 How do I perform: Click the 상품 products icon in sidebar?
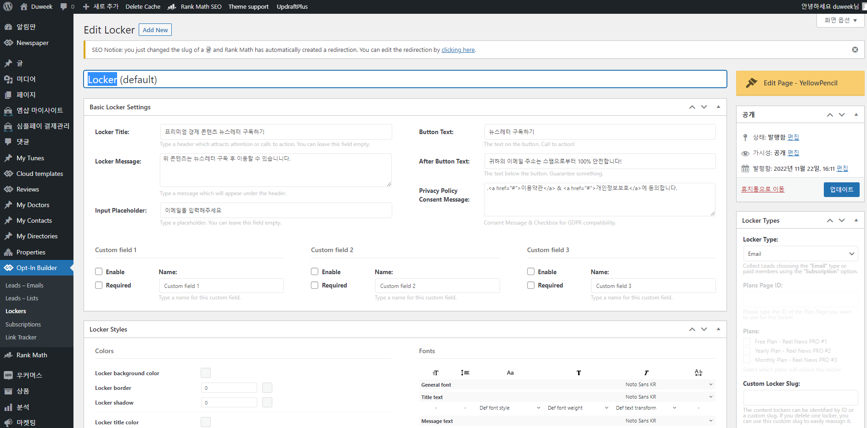pyautogui.click(x=8, y=391)
